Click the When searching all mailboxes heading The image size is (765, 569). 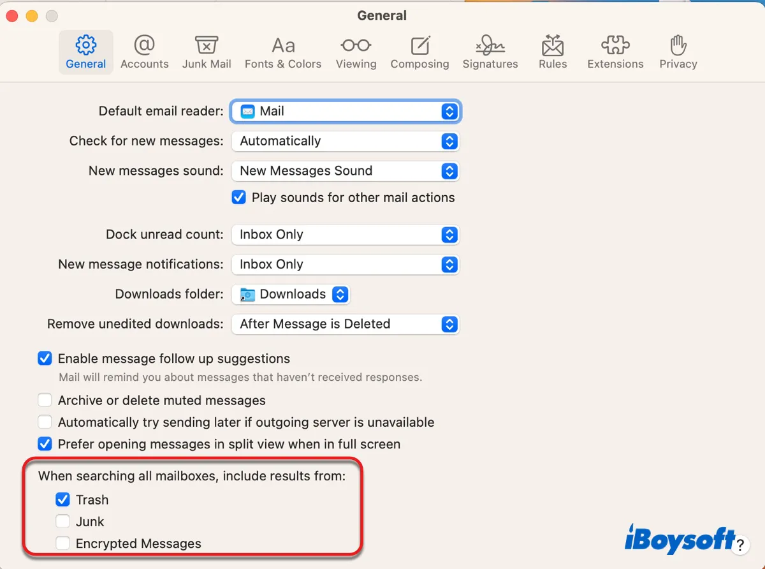(192, 476)
